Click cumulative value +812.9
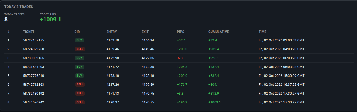Viewport: 357px width, 112px height. (214, 94)
